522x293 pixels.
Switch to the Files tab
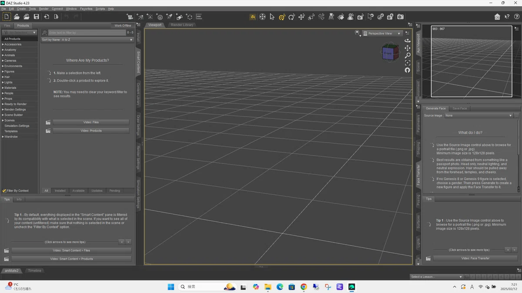point(7,26)
